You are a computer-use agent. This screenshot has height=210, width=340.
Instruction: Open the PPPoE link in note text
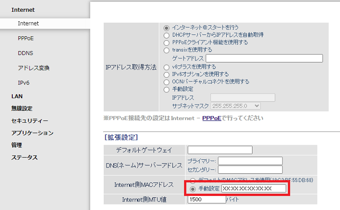point(212,118)
